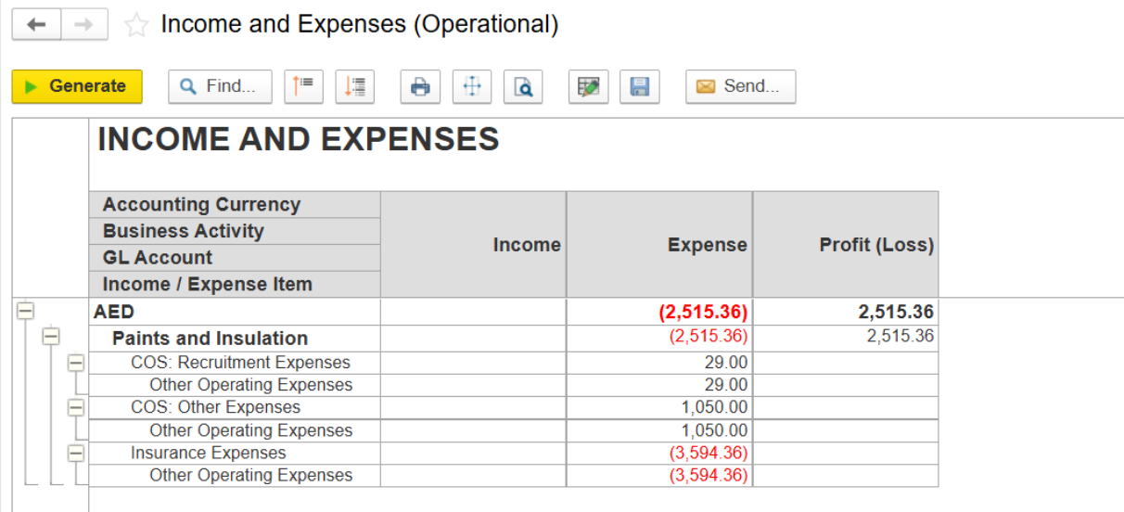1124x512 pixels.
Task: Collapse the COS: Other Expenses row
Action: (x=76, y=407)
